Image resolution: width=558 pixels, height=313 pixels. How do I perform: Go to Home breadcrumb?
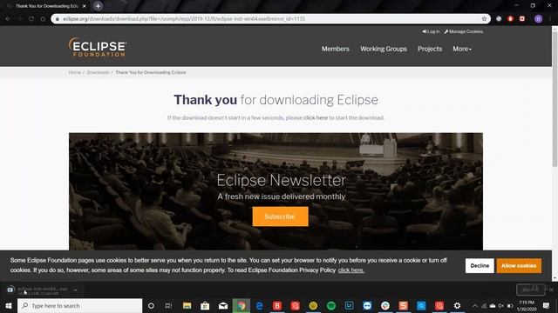click(x=74, y=72)
